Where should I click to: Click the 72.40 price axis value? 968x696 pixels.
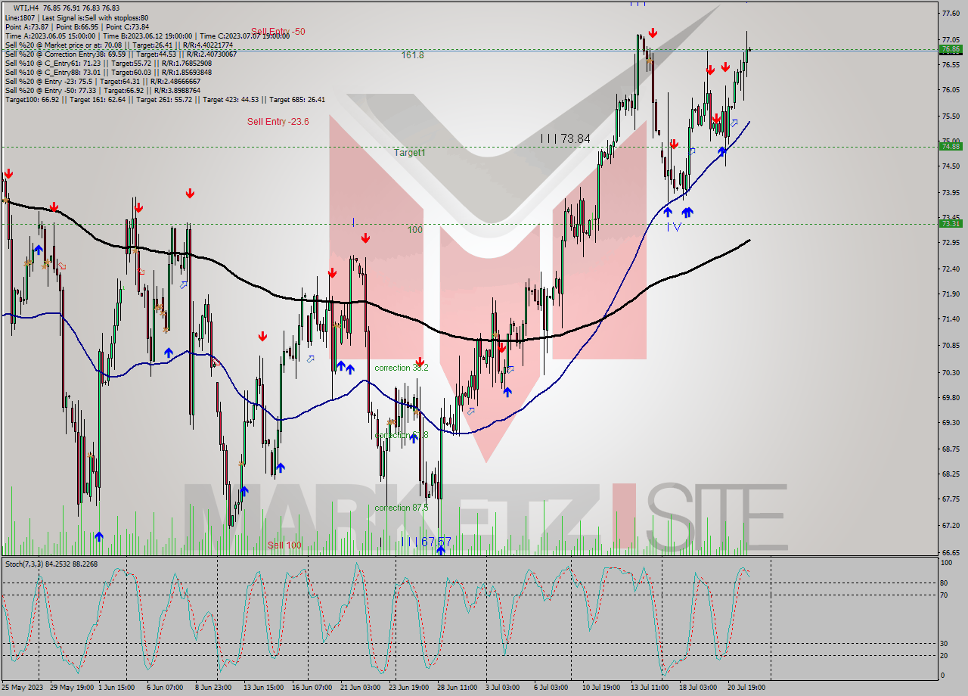(951, 269)
